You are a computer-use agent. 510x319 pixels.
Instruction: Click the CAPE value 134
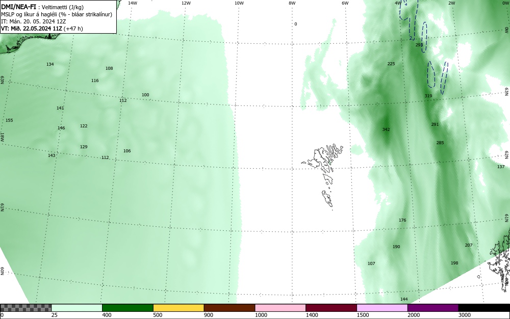click(x=50, y=64)
